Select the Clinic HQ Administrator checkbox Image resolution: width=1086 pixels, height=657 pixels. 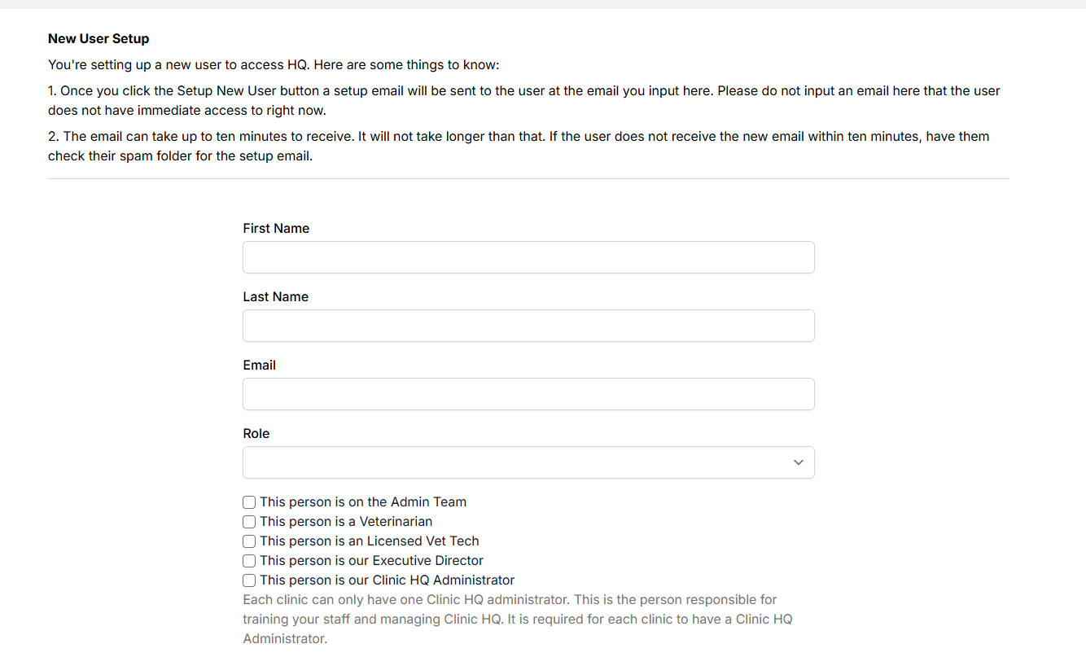coord(249,580)
